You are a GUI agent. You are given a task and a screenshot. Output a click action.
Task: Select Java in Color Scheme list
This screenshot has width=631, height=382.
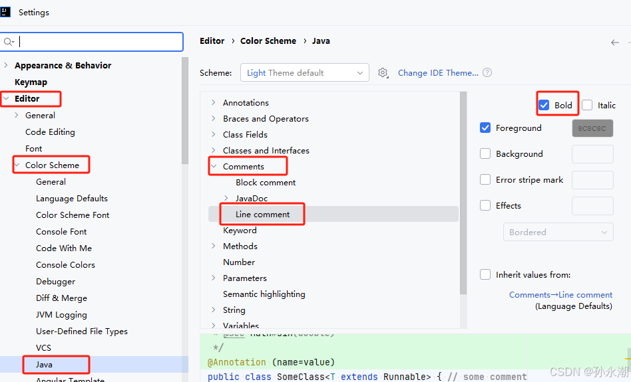pos(44,364)
